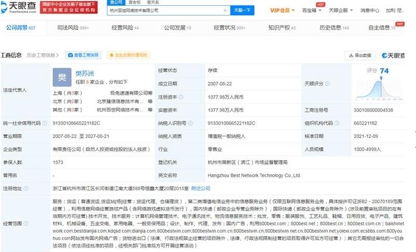Switch to 知识产权 tab

coord(282,27)
